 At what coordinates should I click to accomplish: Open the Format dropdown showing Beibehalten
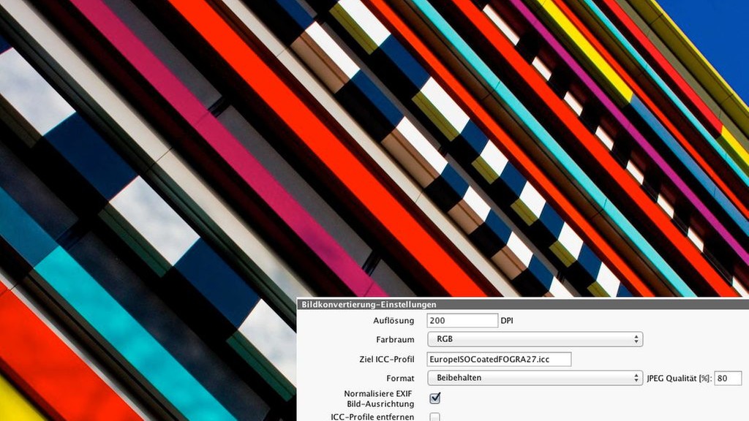tap(534, 378)
